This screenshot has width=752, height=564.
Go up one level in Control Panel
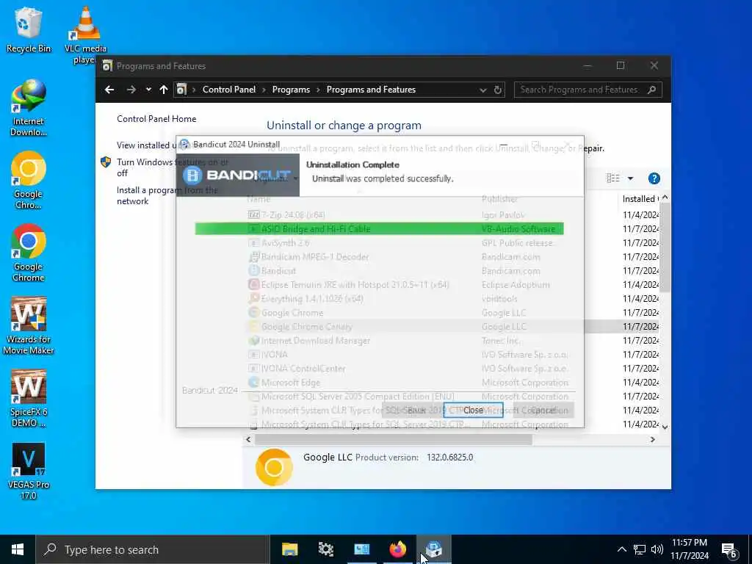coord(164,90)
